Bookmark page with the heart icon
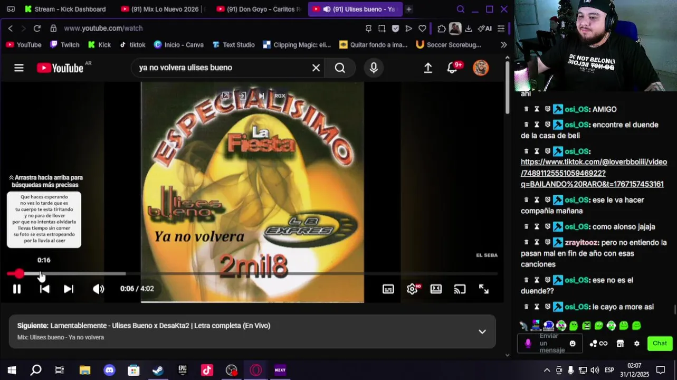This screenshot has height=380, width=677. click(422, 28)
